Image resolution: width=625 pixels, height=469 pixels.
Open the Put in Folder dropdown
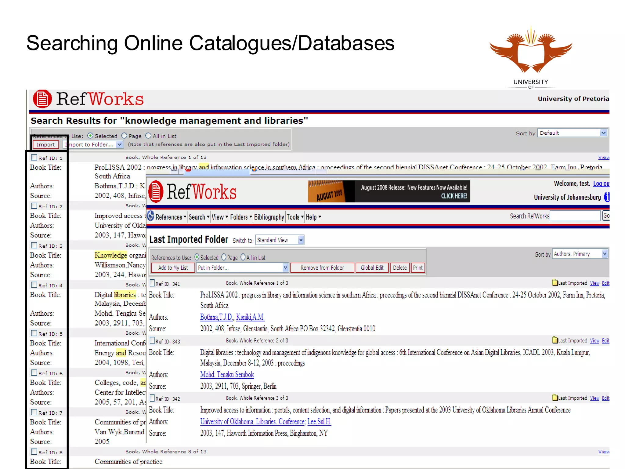tap(243, 268)
